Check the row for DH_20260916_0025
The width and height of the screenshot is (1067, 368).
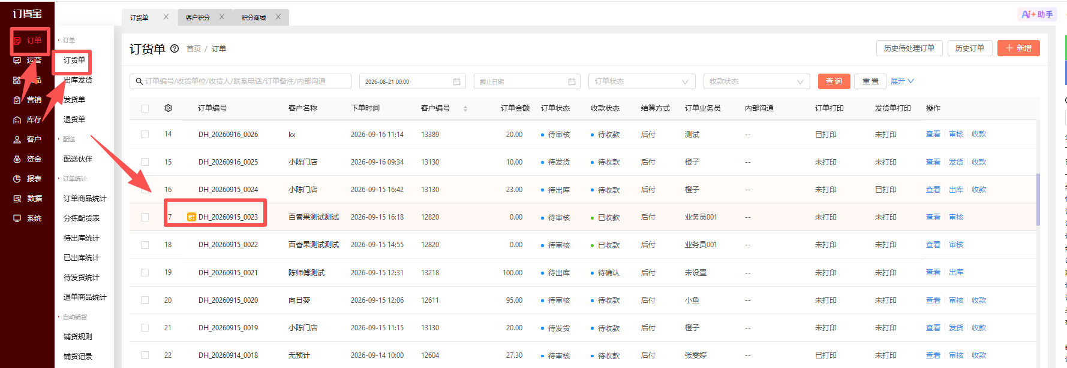point(145,162)
